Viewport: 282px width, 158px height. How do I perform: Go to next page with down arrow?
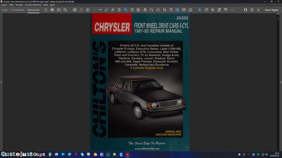[x=88, y=10]
